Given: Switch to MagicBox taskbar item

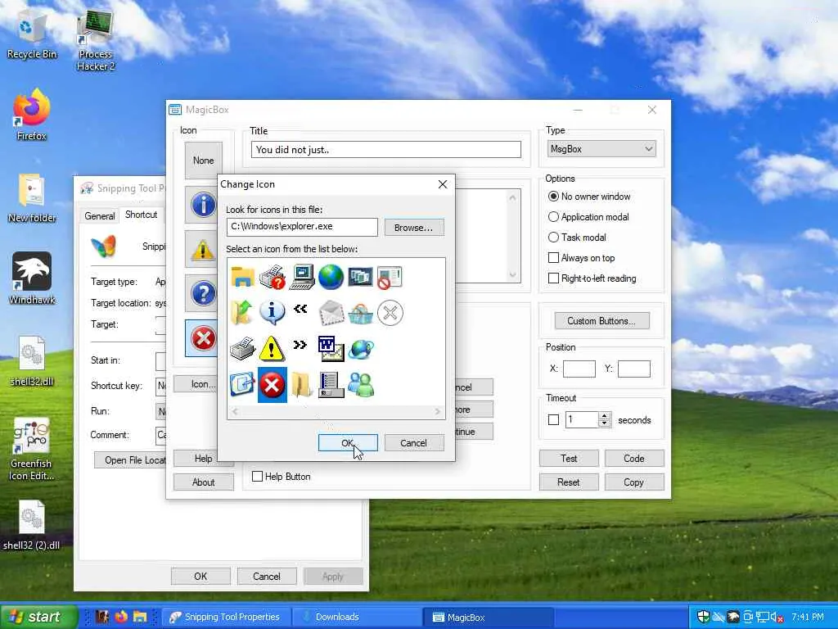Looking at the screenshot, I should (x=489, y=617).
